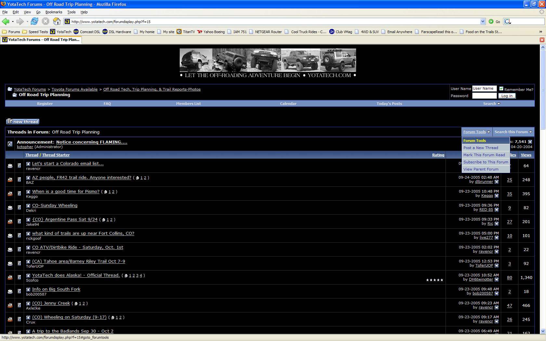
Task: Open the Tools menu
Action: [x=71, y=12]
